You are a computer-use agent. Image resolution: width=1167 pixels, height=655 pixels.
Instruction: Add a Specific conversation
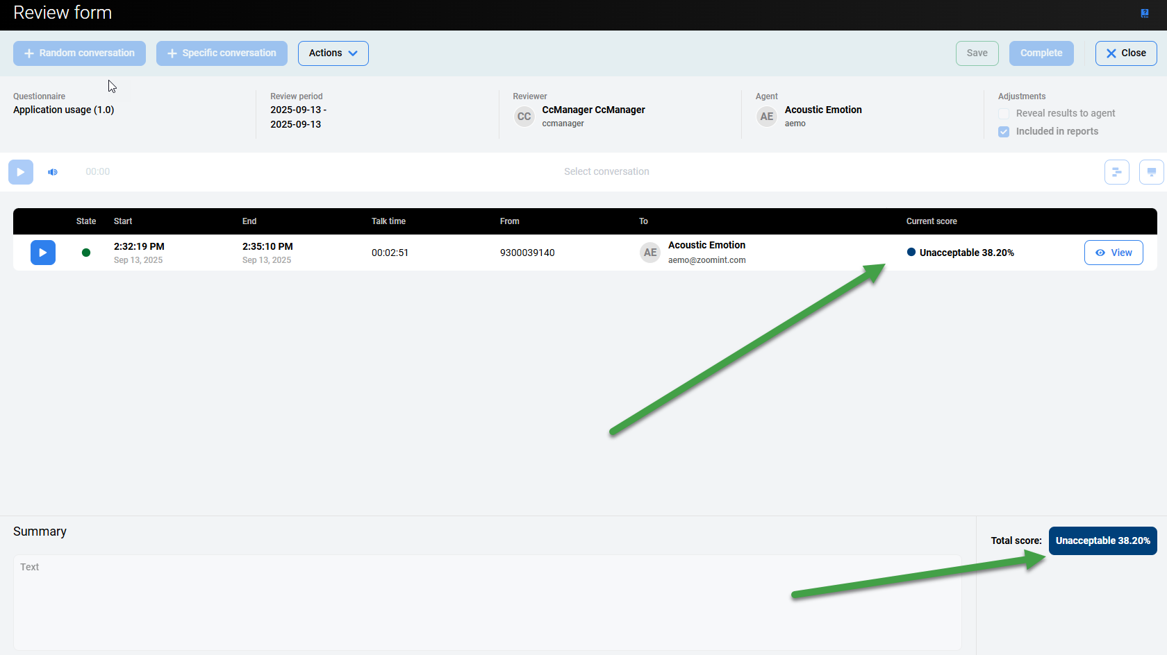(x=222, y=53)
